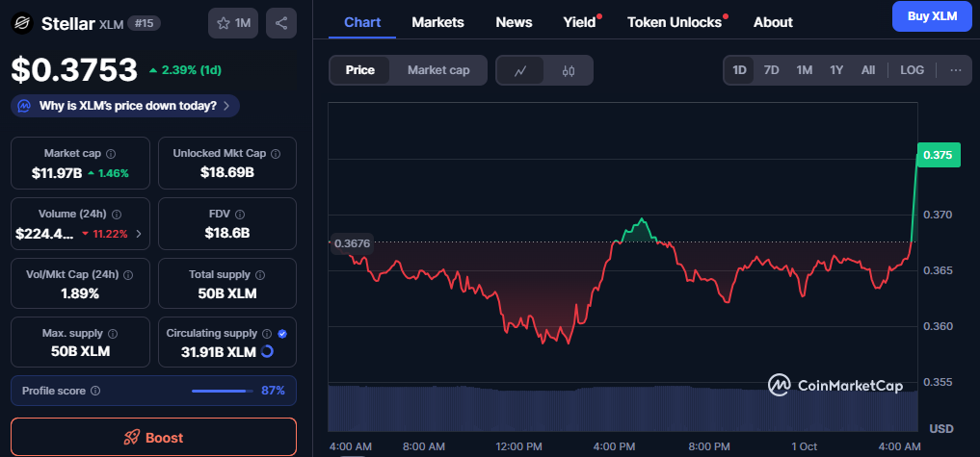Toggle chart to Market cap view

click(x=438, y=70)
